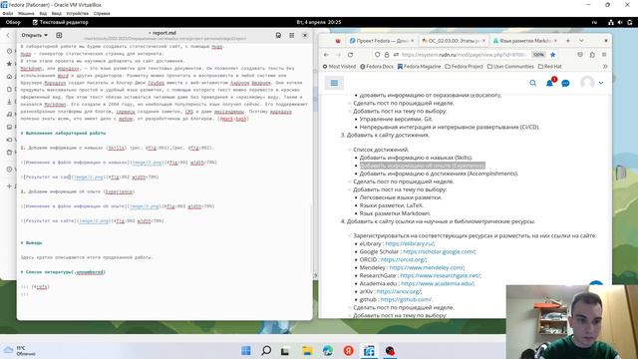This screenshot has height=359, width=638.
Task: Open the Most Visited bookmark
Action: pos(339,67)
